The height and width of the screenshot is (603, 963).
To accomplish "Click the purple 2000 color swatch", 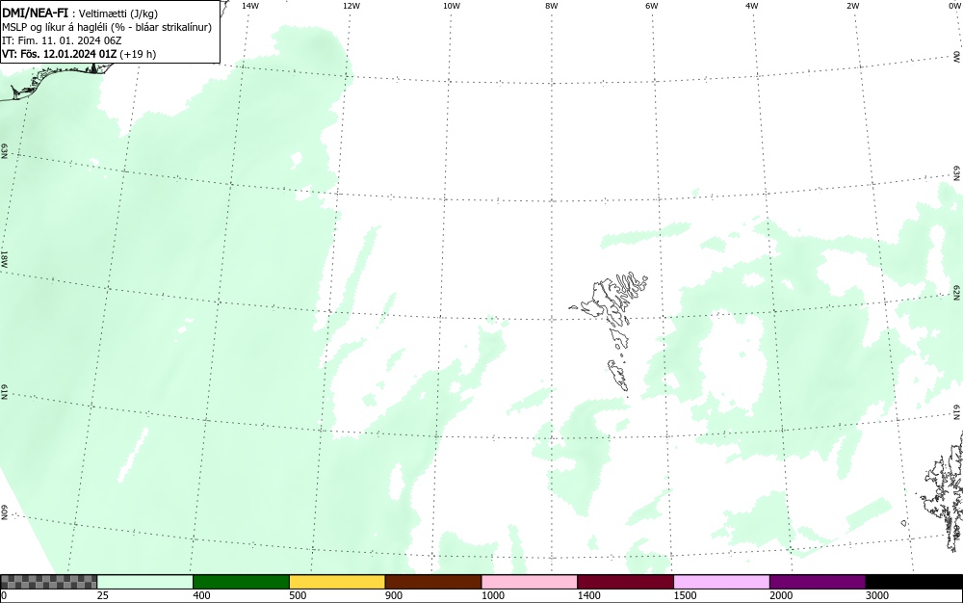I will point(818,582).
